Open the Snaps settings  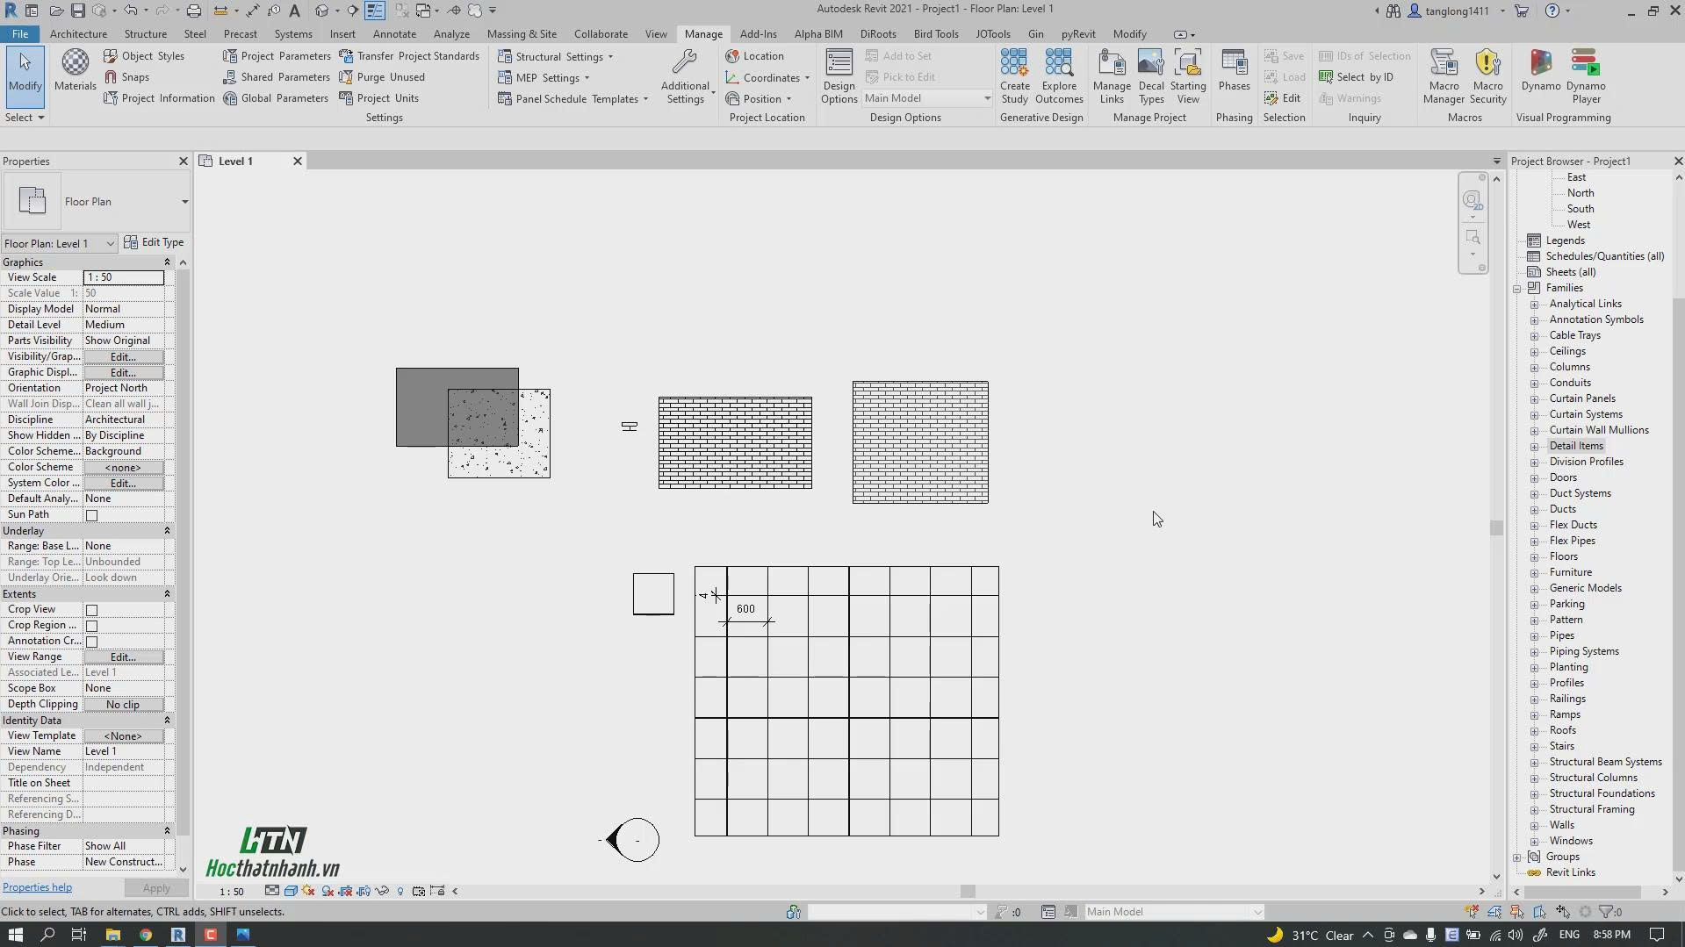click(x=127, y=76)
